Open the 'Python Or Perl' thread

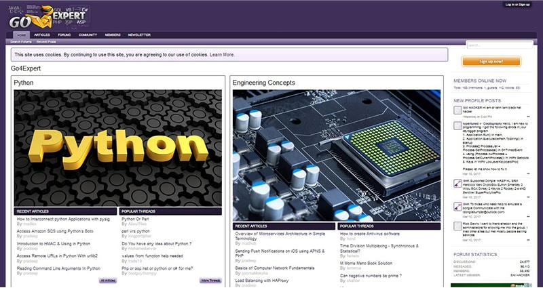[x=135, y=219]
